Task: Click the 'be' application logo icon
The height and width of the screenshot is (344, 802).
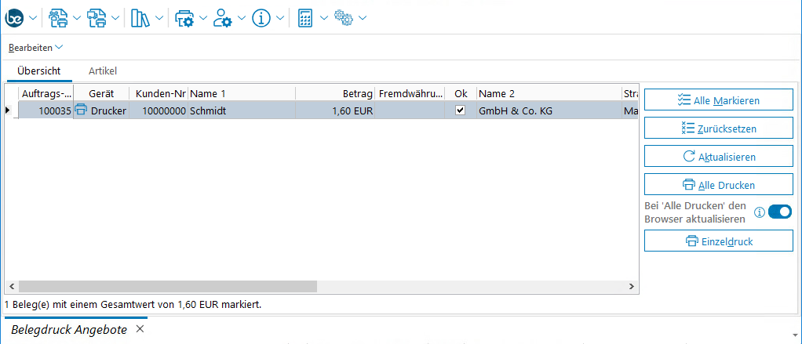Action: click(x=15, y=17)
